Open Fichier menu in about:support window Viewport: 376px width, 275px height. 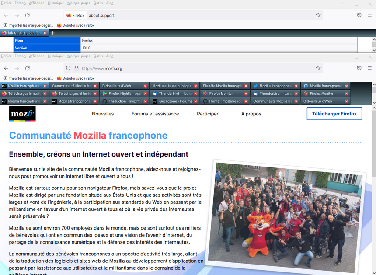click(x=6, y=3)
